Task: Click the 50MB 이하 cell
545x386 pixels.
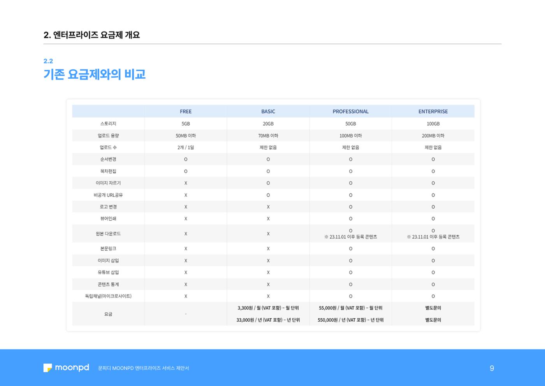Action: tap(186, 136)
